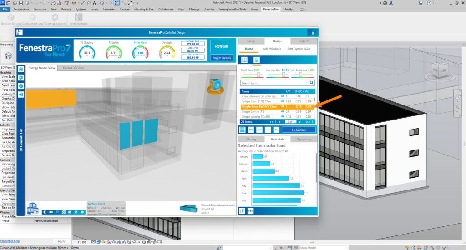The width and height of the screenshot is (466, 250).
Task: Select the grid window view icon in the Design panel
Action: (x=244, y=60)
